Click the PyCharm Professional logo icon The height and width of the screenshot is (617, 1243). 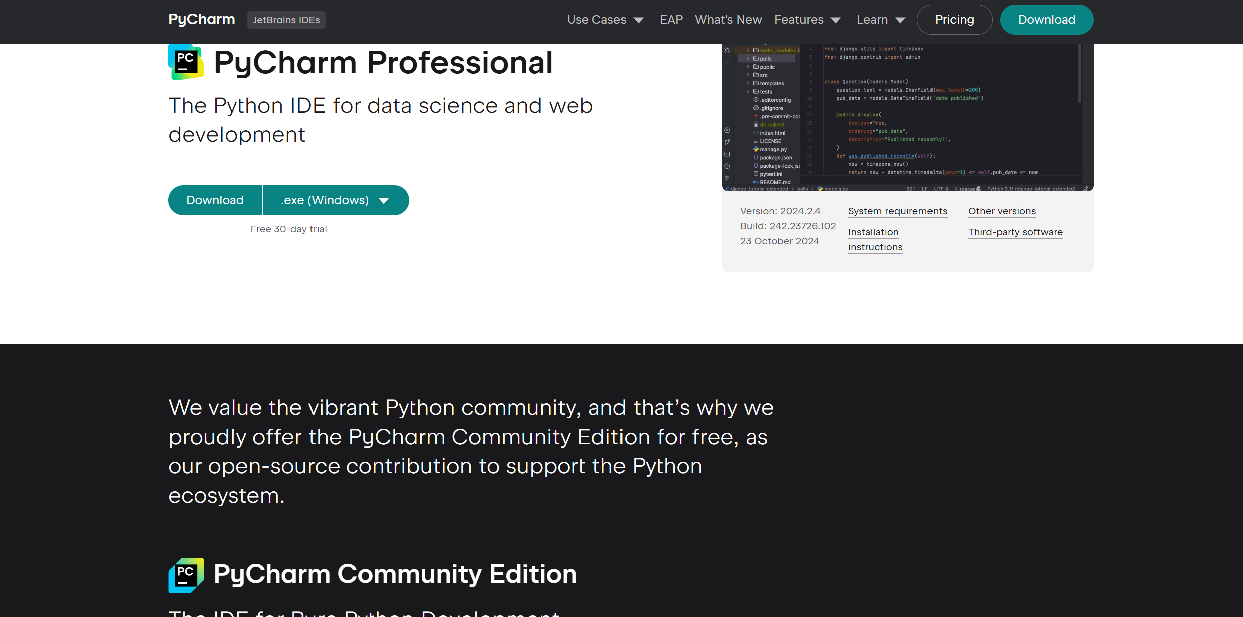(186, 62)
